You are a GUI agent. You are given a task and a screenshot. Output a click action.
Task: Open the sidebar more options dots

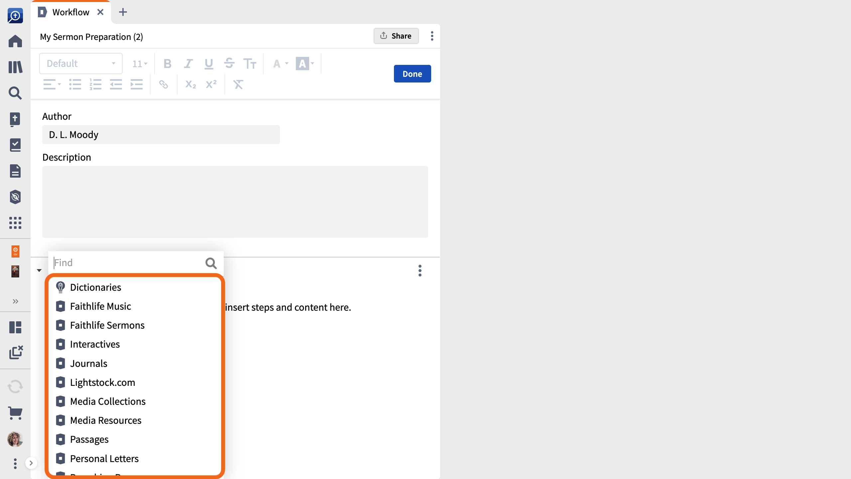click(x=15, y=464)
